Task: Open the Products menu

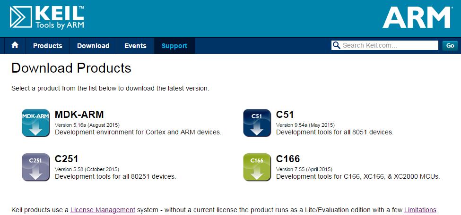Action: [48, 46]
